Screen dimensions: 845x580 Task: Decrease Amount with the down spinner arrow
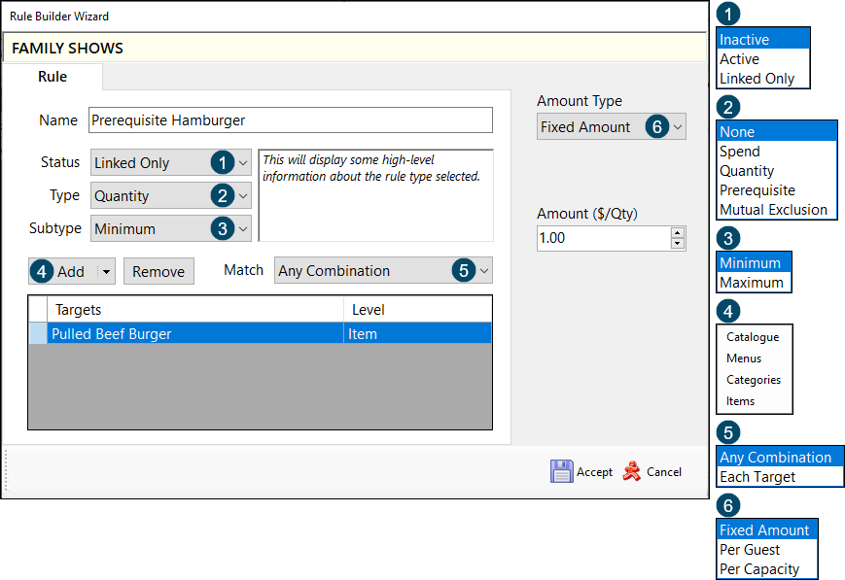[x=678, y=244]
